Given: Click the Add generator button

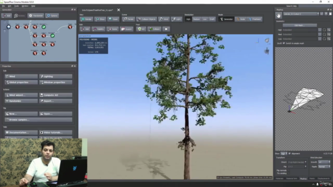Looking at the screenshot, I should point(6,16).
